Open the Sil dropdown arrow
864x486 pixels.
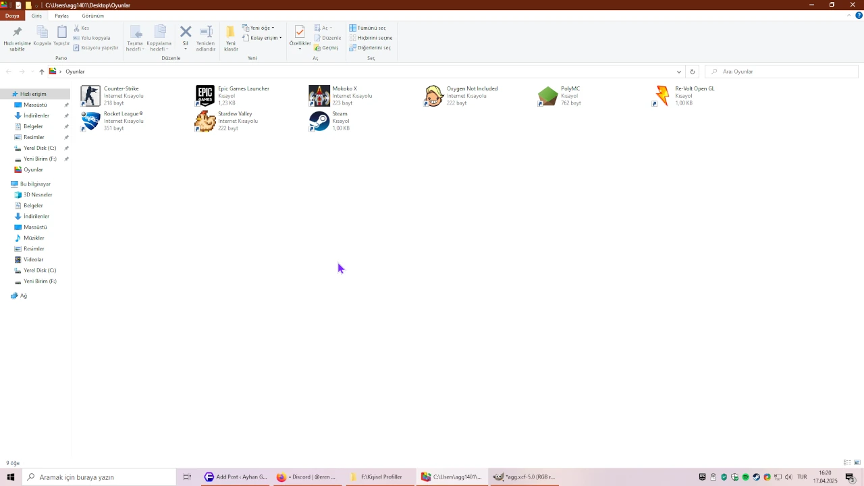pos(186,49)
